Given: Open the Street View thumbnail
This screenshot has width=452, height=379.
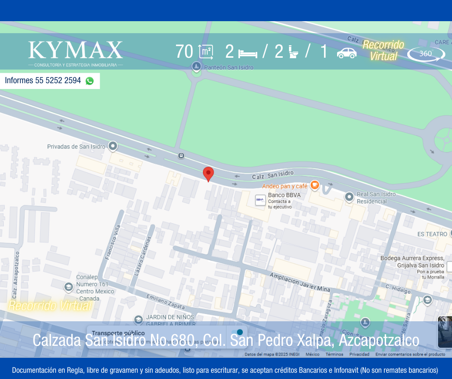Looking at the screenshot, I should pos(445,332).
